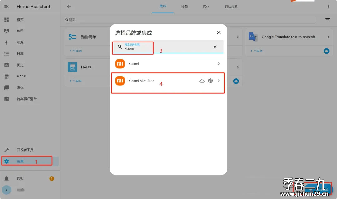The image size is (337, 199).
Task: Click the custom package cube icon on Miot Auto
Action: (x=210, y=81)
